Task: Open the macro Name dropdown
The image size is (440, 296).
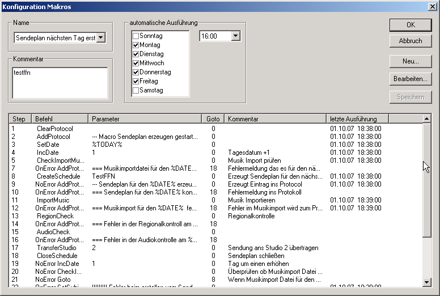Action: [x=101, y=37]
